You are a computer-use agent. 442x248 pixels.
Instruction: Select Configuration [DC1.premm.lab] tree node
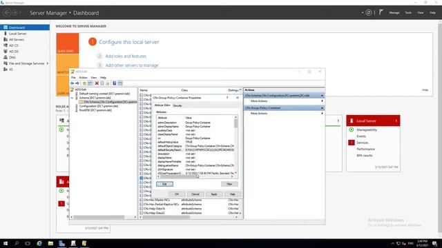[x=99, y=106]
